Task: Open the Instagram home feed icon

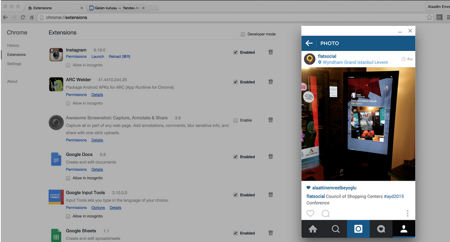Action: 313,229
